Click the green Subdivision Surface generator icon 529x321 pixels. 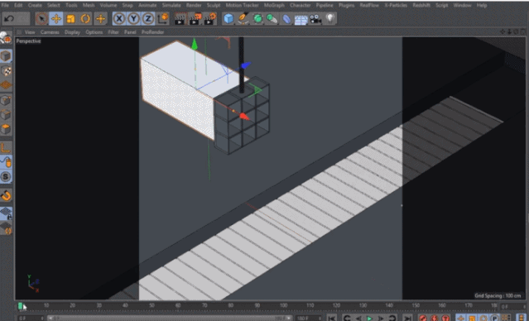257,19
